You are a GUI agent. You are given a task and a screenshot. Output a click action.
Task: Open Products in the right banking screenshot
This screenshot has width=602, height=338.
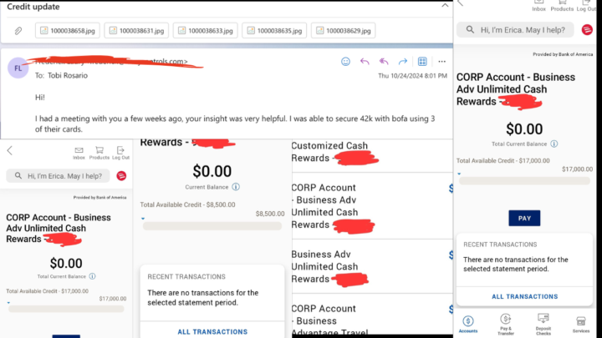(x=562, y=6)
